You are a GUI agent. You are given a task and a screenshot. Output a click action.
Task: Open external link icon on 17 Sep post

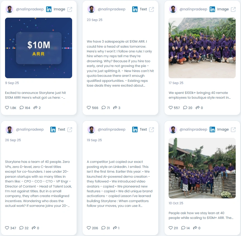click(233, 10)
